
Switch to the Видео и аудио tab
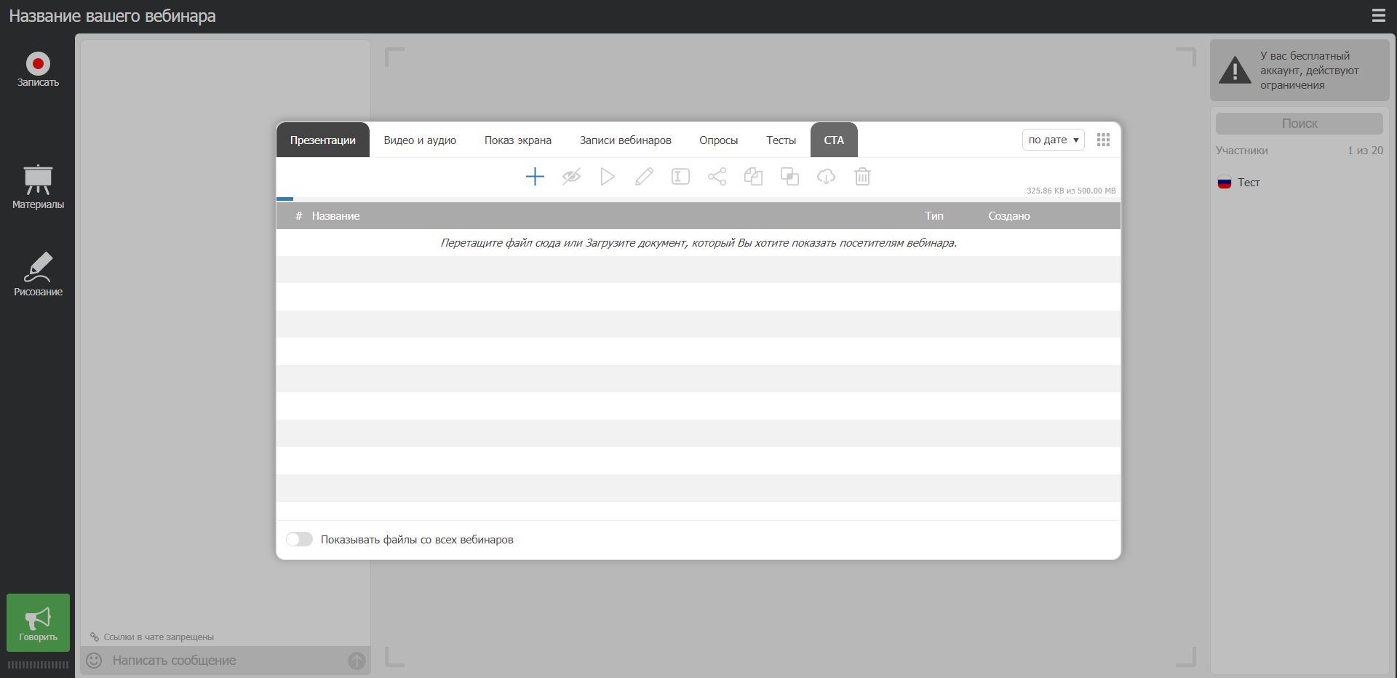420,140
